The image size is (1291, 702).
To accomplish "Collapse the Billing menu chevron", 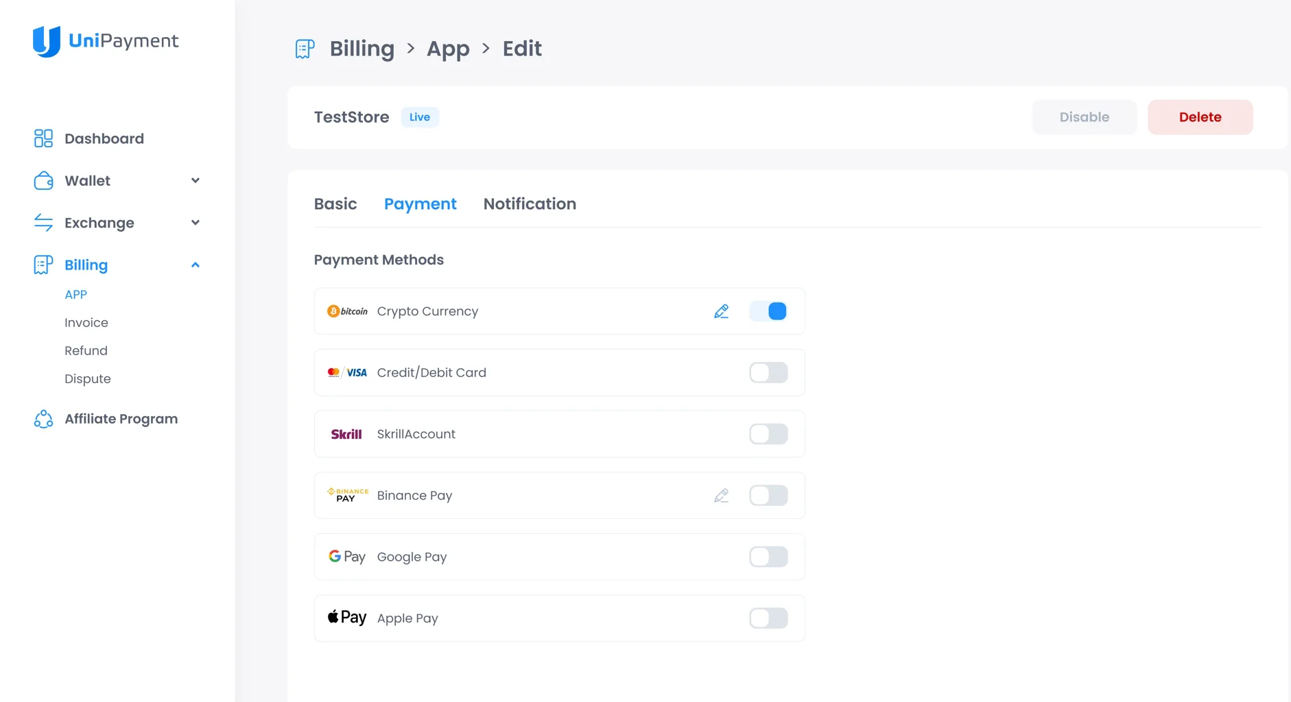I will click(196, 265).
